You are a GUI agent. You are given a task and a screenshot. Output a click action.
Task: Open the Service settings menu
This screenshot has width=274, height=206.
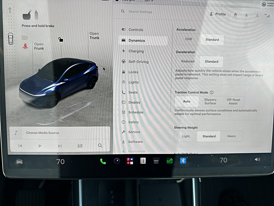pos(131,132)
